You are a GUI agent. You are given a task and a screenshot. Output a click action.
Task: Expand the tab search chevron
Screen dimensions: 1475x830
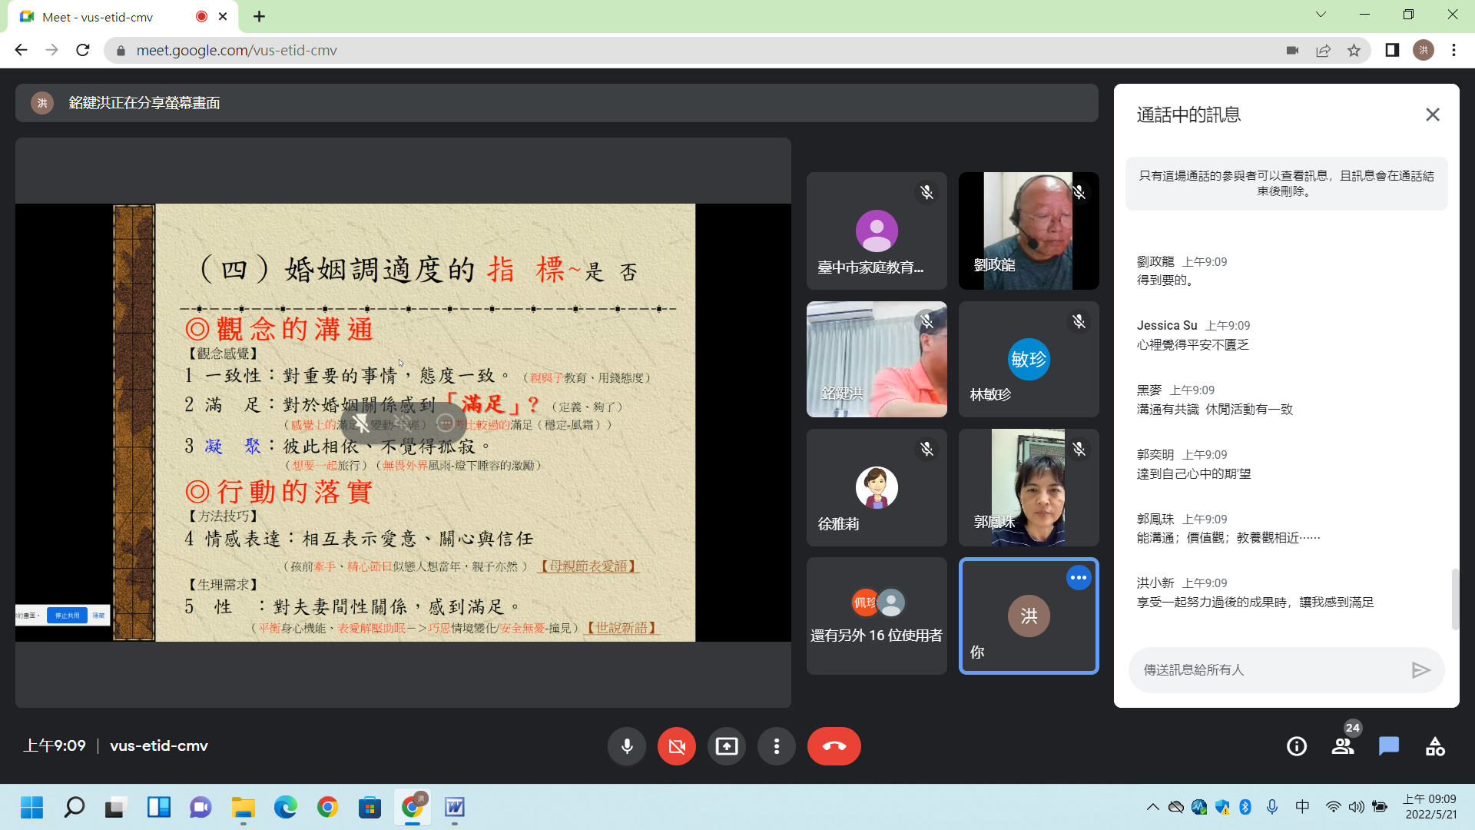1321,15
